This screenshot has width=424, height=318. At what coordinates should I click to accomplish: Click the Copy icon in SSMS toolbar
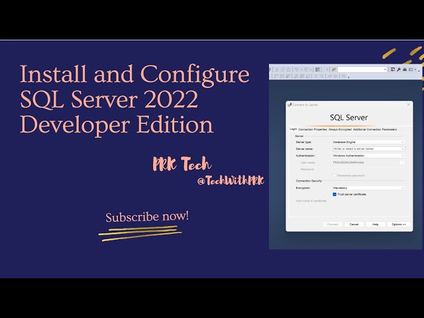pyautogui.click(x=283, y=70)
